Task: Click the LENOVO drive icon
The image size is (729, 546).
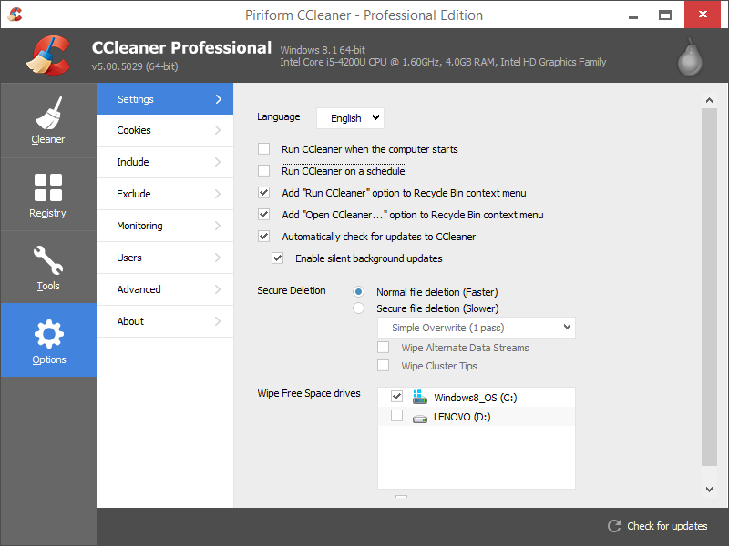Action: [420, 416]
